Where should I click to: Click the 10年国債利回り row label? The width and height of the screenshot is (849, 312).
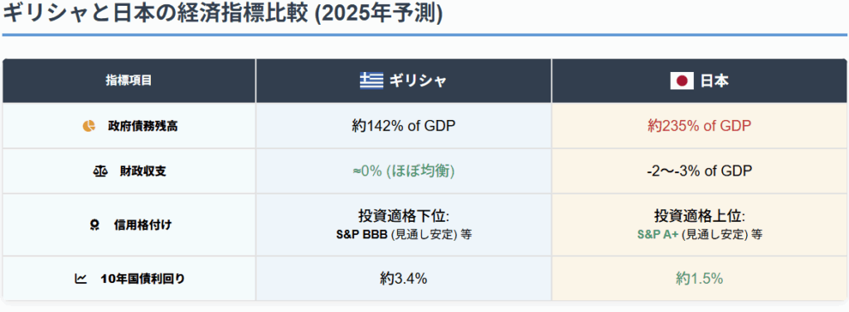tap(143, 279)
